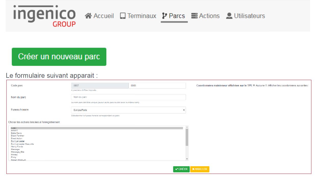Click the Nom du parc field
Viewport: 318px width, 180px height.
tap(128, 97)
